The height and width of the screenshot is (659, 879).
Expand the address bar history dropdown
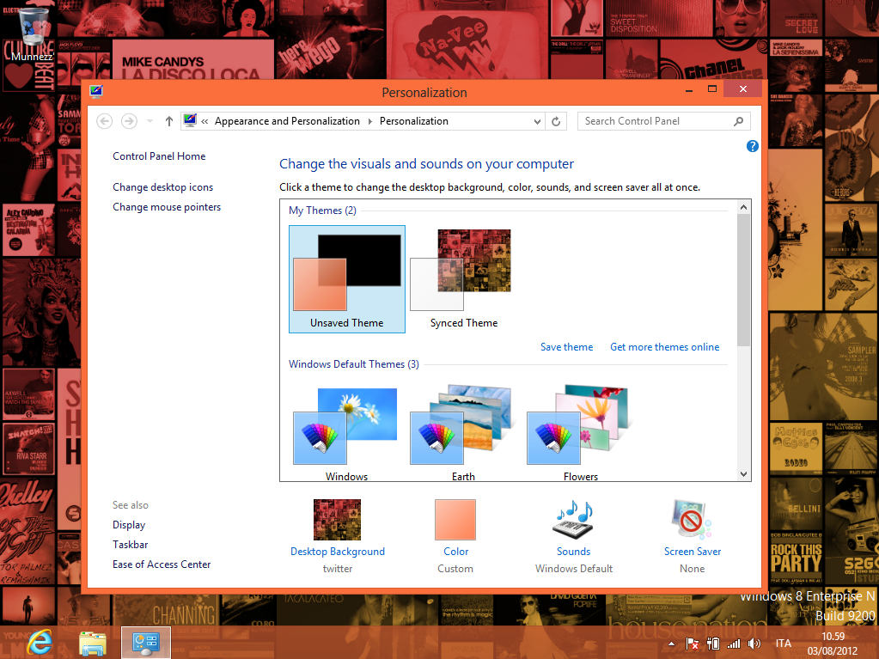[537, 122]
